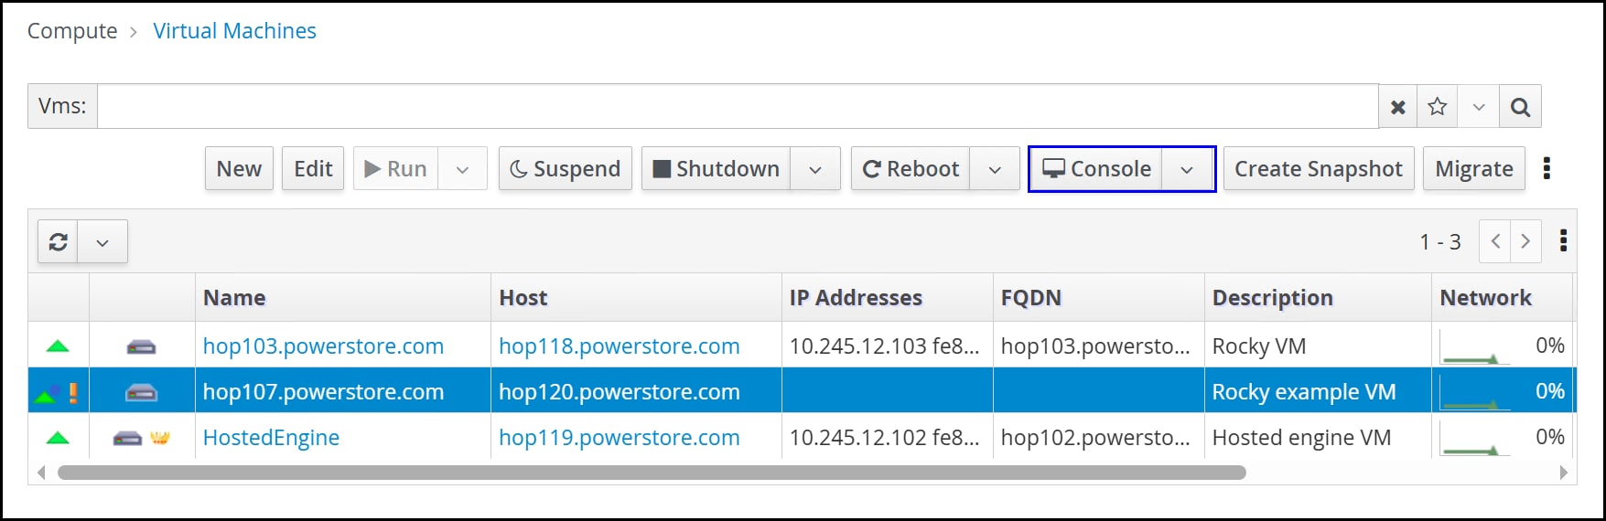Click the crown icon in HostedEngine row
Image resolution: width=1606 pixels, height=521 pixels.
point(160,438)
